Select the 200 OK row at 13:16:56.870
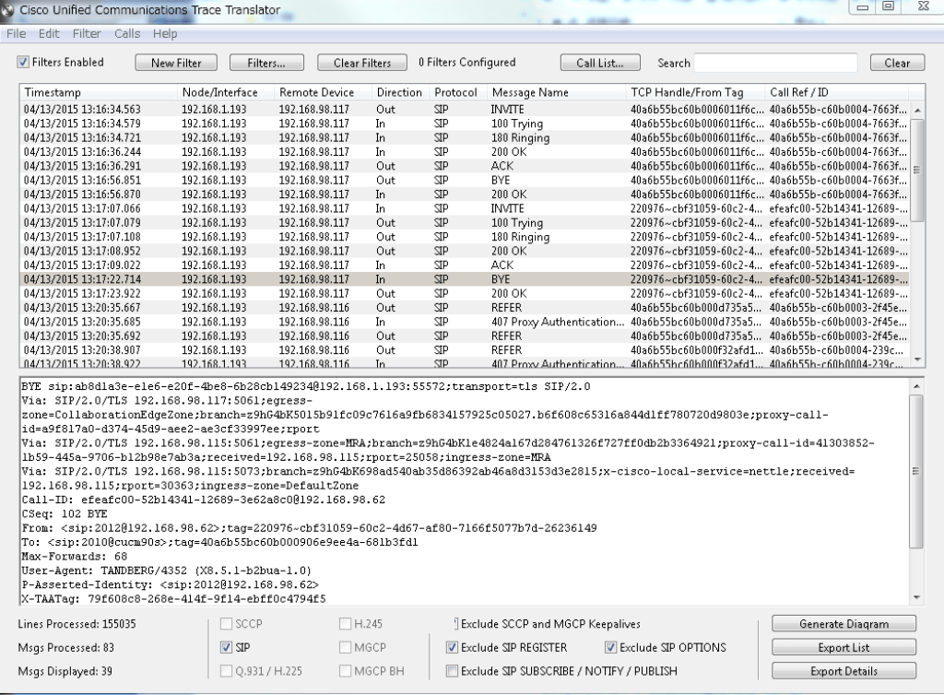The width and height of the screenshot is (944, 695). point(465,194)
